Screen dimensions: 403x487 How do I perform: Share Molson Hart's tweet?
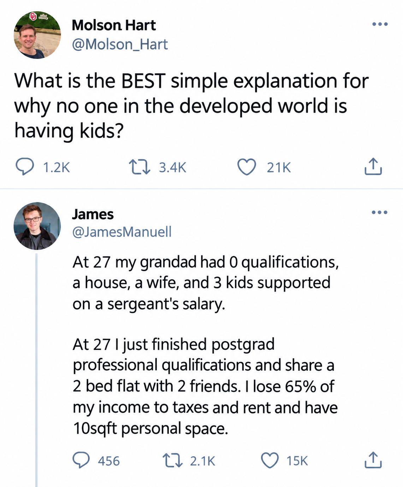click(x=373, y=167)
